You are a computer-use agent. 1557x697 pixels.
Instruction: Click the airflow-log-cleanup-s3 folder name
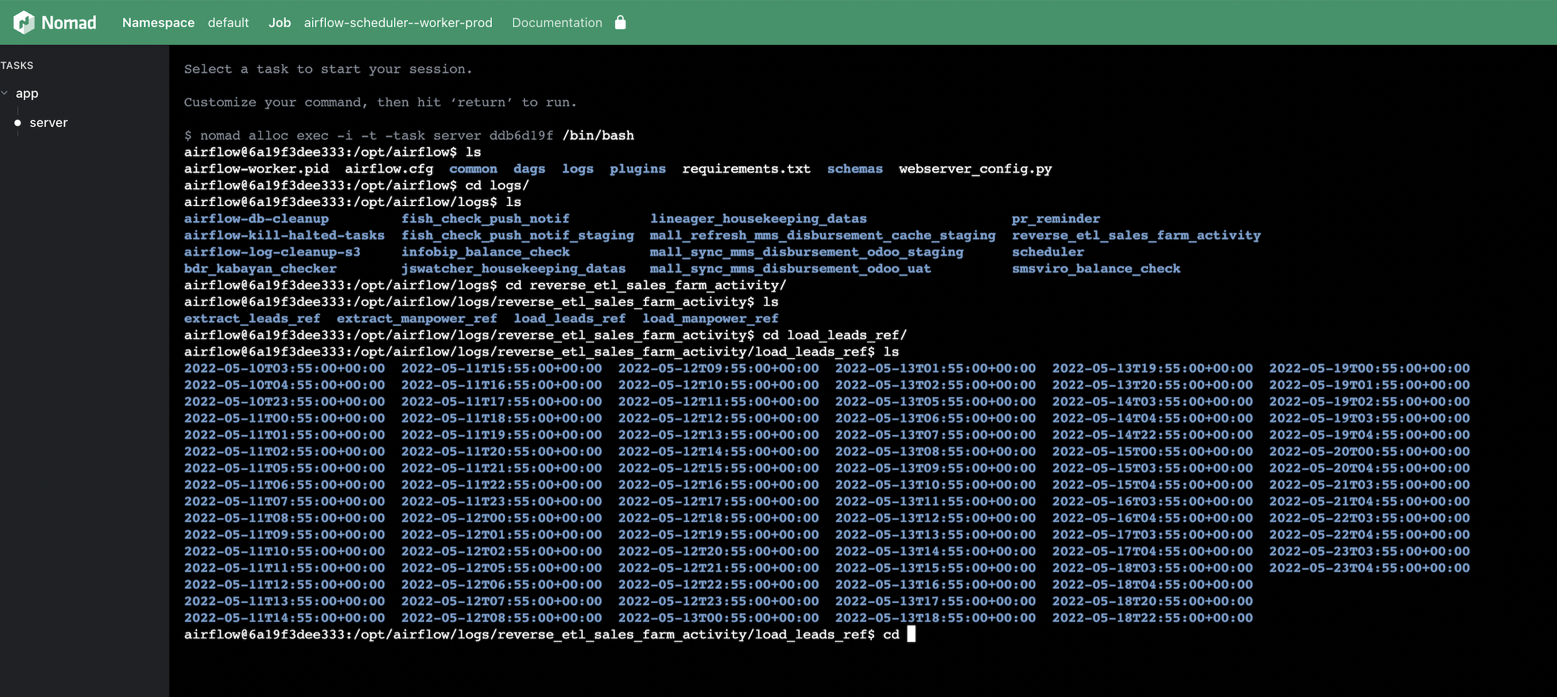(272, 252)
